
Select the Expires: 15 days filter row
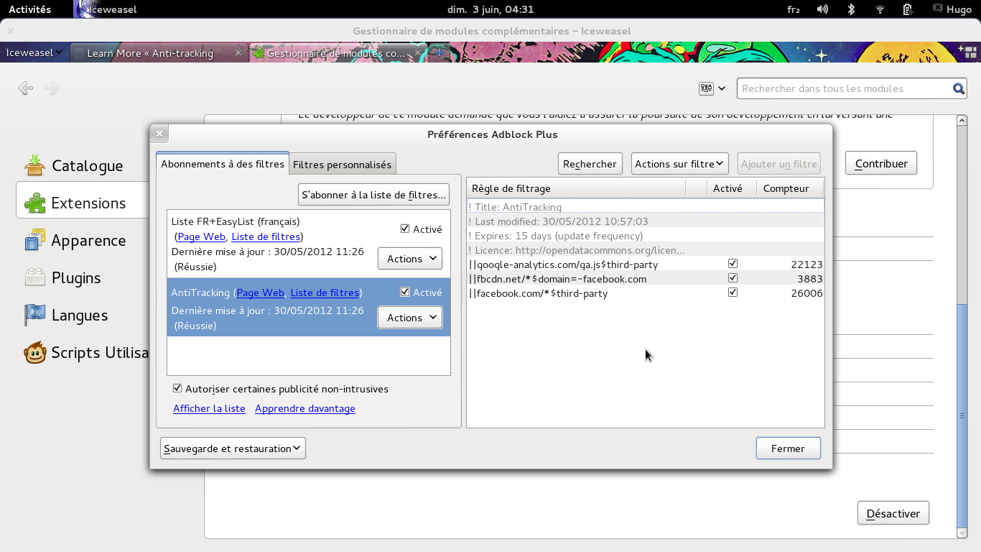point(645,236)
